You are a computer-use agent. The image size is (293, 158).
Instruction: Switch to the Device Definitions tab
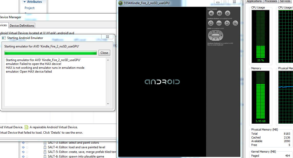(22, 26)
